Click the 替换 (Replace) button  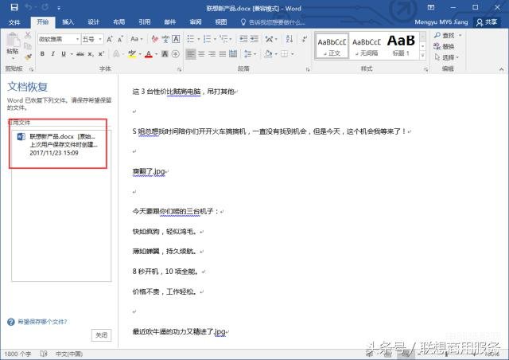coord(444,46)
